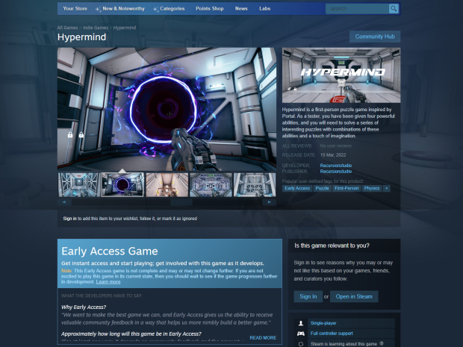Screen dimensions: 463x347
Task: Select the First-Person tag
Action: click(347, 188)
